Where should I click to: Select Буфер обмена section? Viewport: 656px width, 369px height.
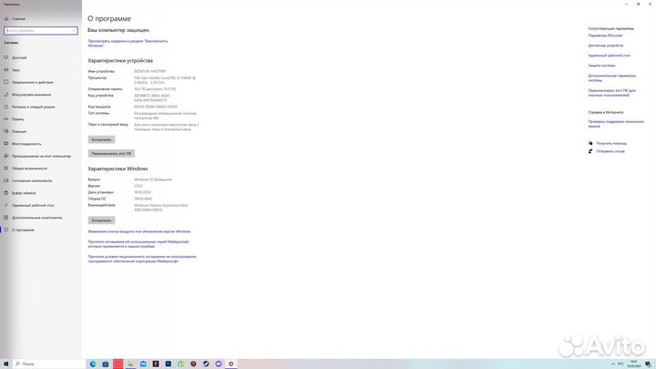coord(24,193)
